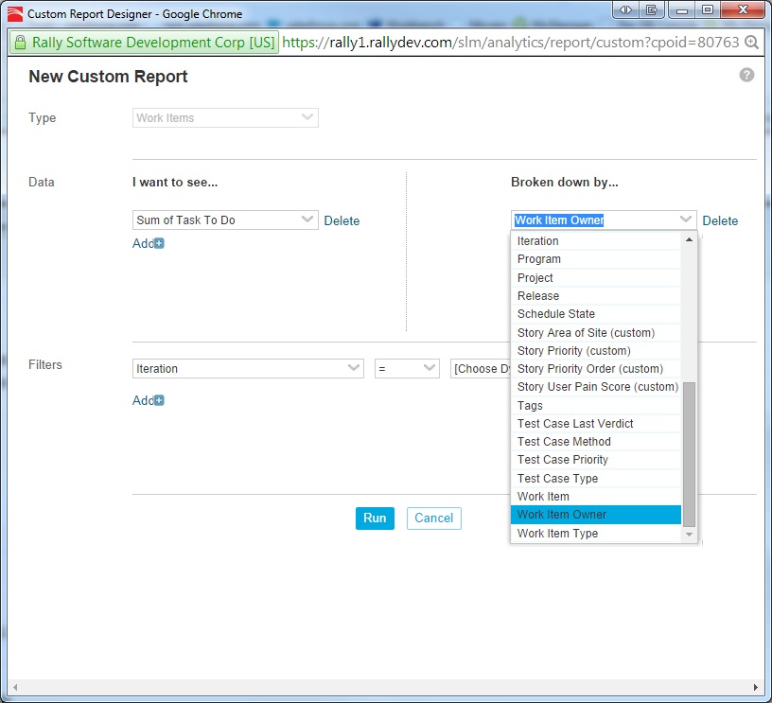This screenshot has height=703, width=772.
Task: Open report help via the question mark icon
Action: click(x=746, y=76)
